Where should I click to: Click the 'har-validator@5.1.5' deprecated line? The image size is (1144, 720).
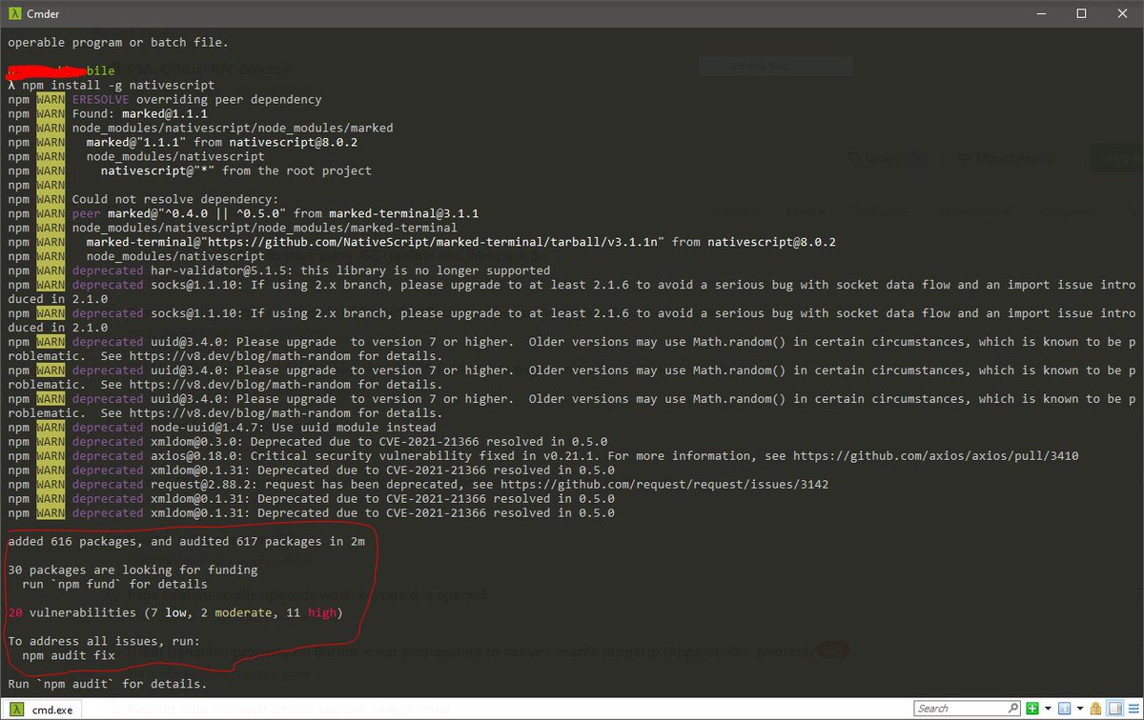click(278, 270)
